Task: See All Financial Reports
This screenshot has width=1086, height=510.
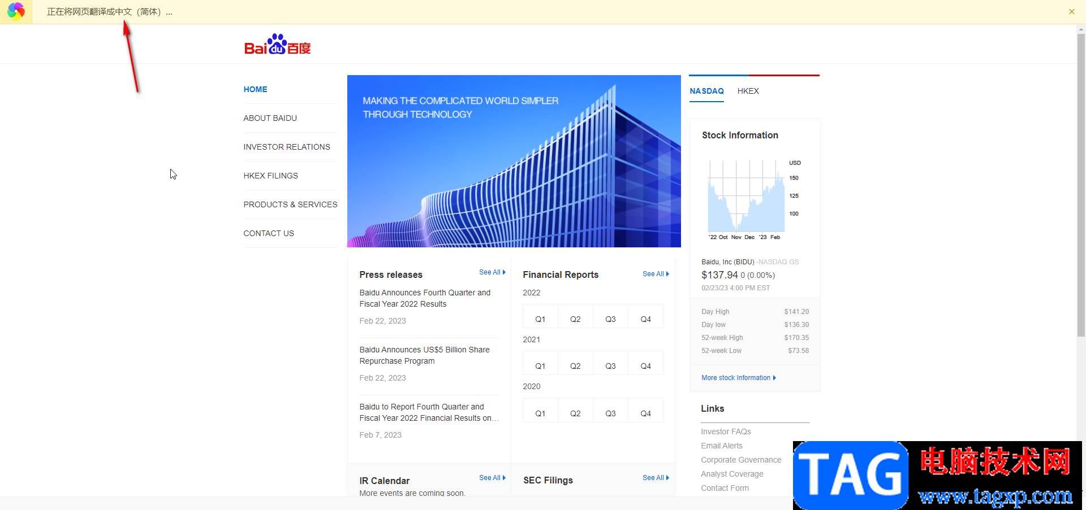Action: tap(656, 274)
